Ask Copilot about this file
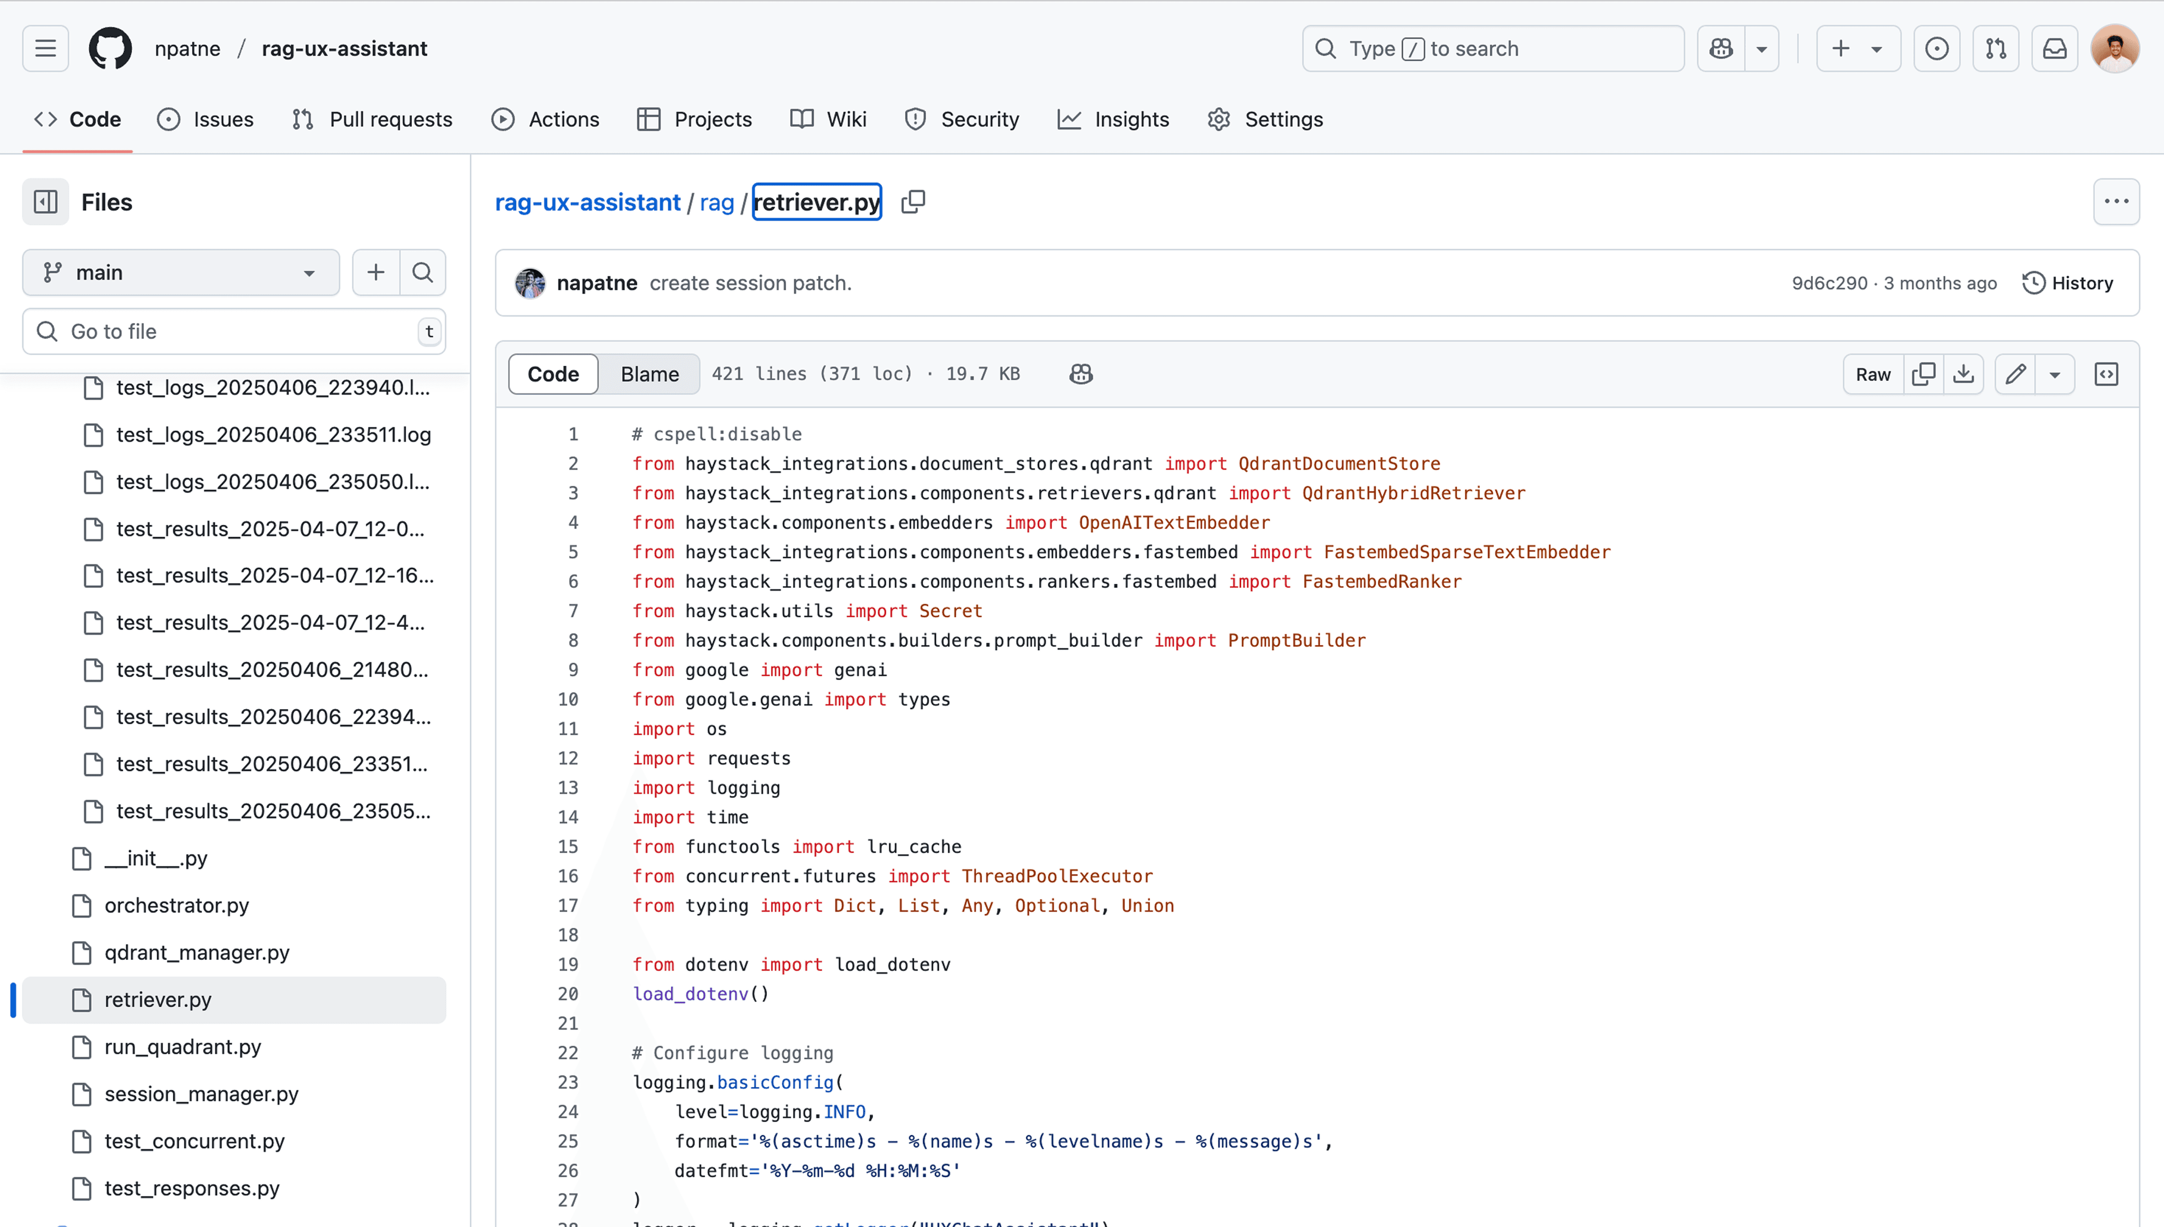 click(1081, 374)
